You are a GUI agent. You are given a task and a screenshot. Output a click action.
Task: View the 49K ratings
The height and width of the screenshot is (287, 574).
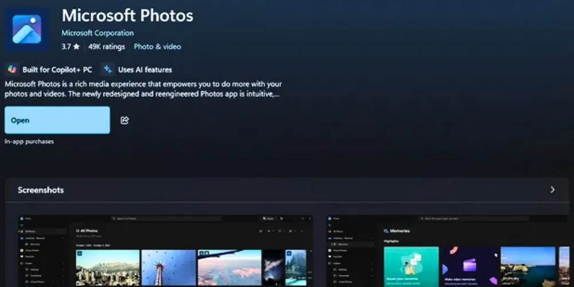pyautogui.click(x=107, y=46)
